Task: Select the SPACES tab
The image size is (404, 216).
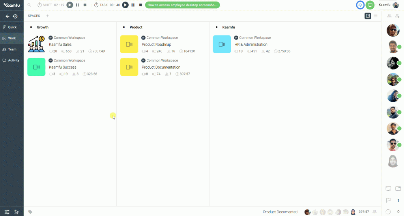Action: click(34, 16)
